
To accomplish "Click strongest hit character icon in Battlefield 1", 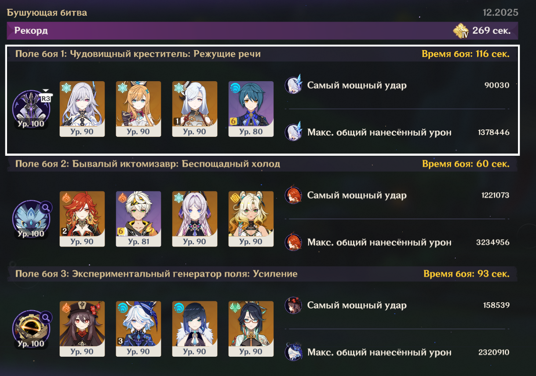I will [x=293, y=85].
